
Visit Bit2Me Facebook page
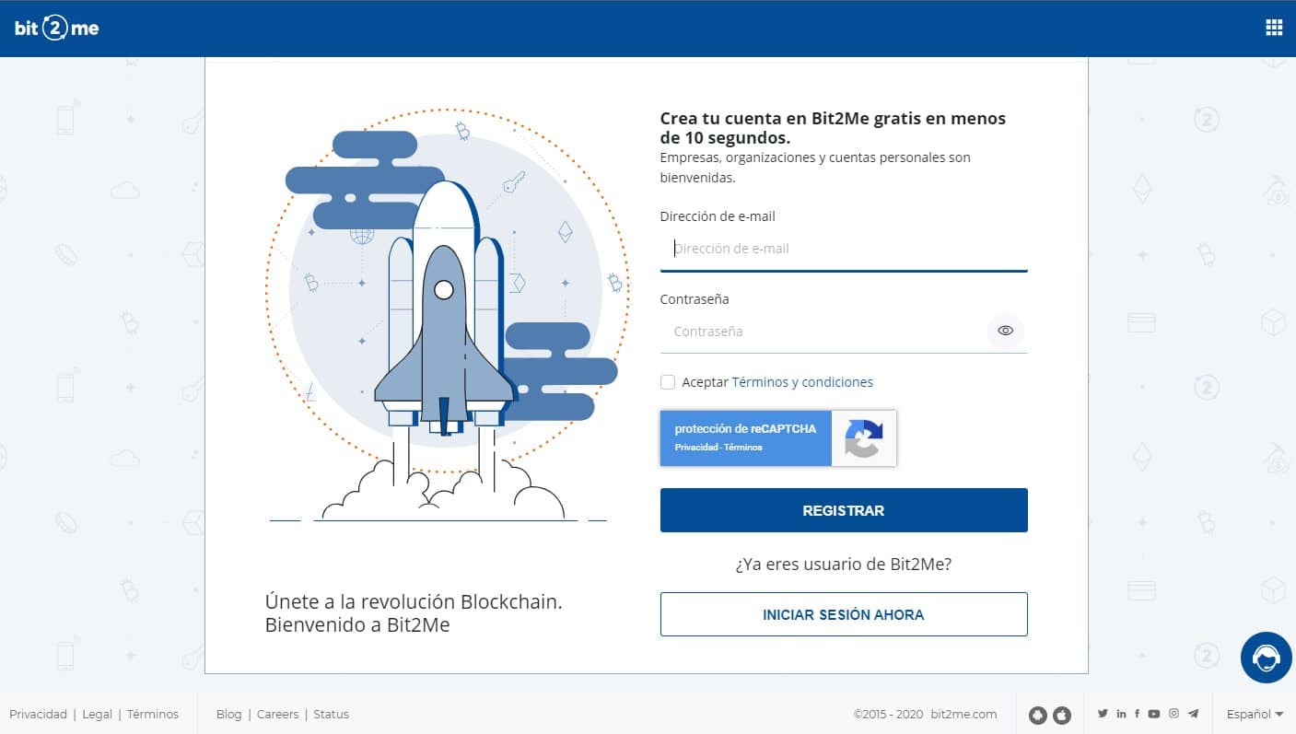[x=1137, y=714]
